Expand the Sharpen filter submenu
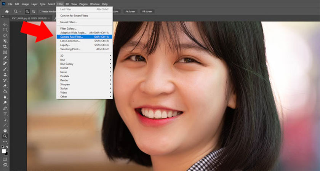 click(85, 84)
